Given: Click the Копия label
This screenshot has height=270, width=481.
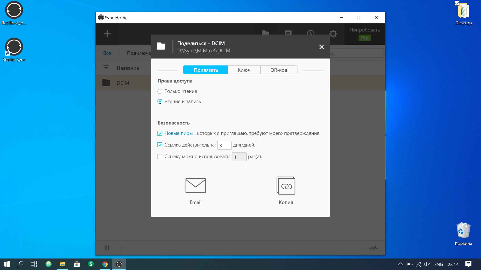Looking at the screenshot, I should (x=286, y=202).
